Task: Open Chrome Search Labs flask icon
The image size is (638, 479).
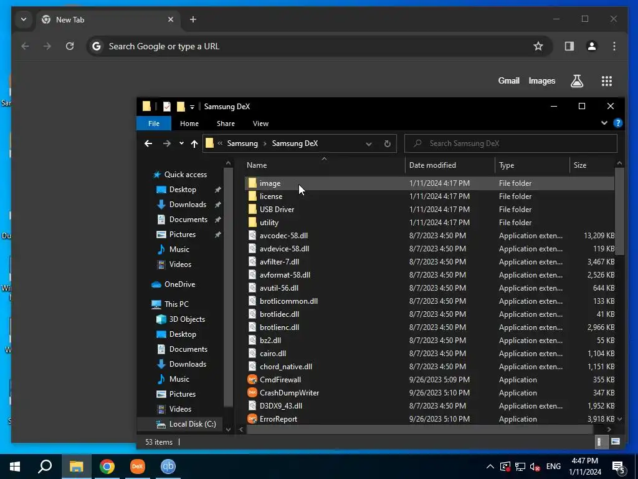Action: [x=576, y=80]
